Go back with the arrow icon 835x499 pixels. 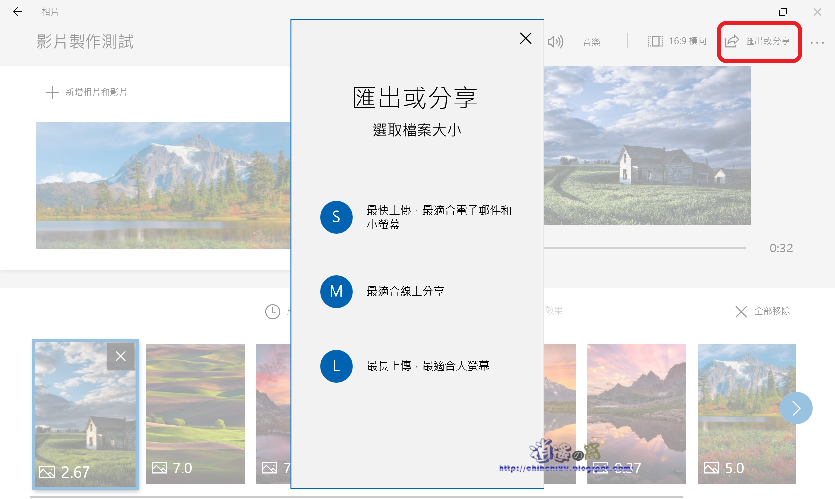pos(18,11)
